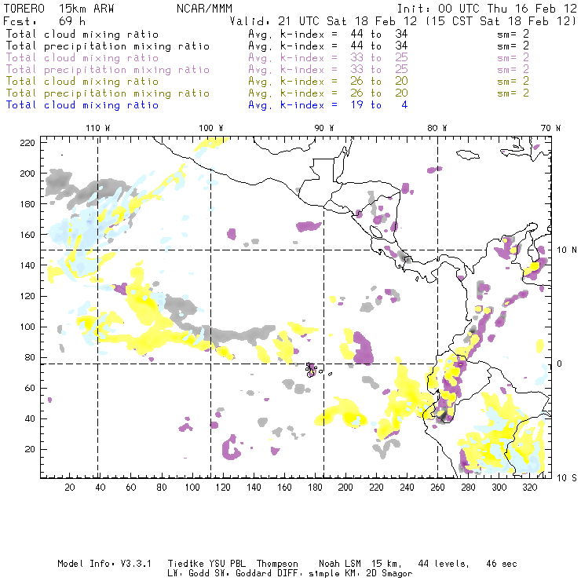Select the "NCAR/MMM" header label

pos(204,8)
